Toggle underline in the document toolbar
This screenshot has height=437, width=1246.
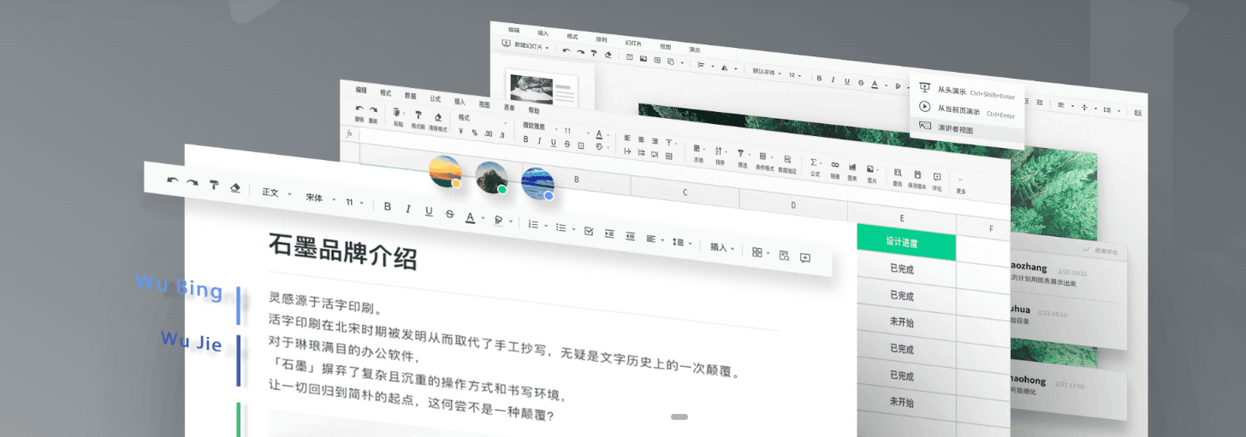(x=429, y=211)
